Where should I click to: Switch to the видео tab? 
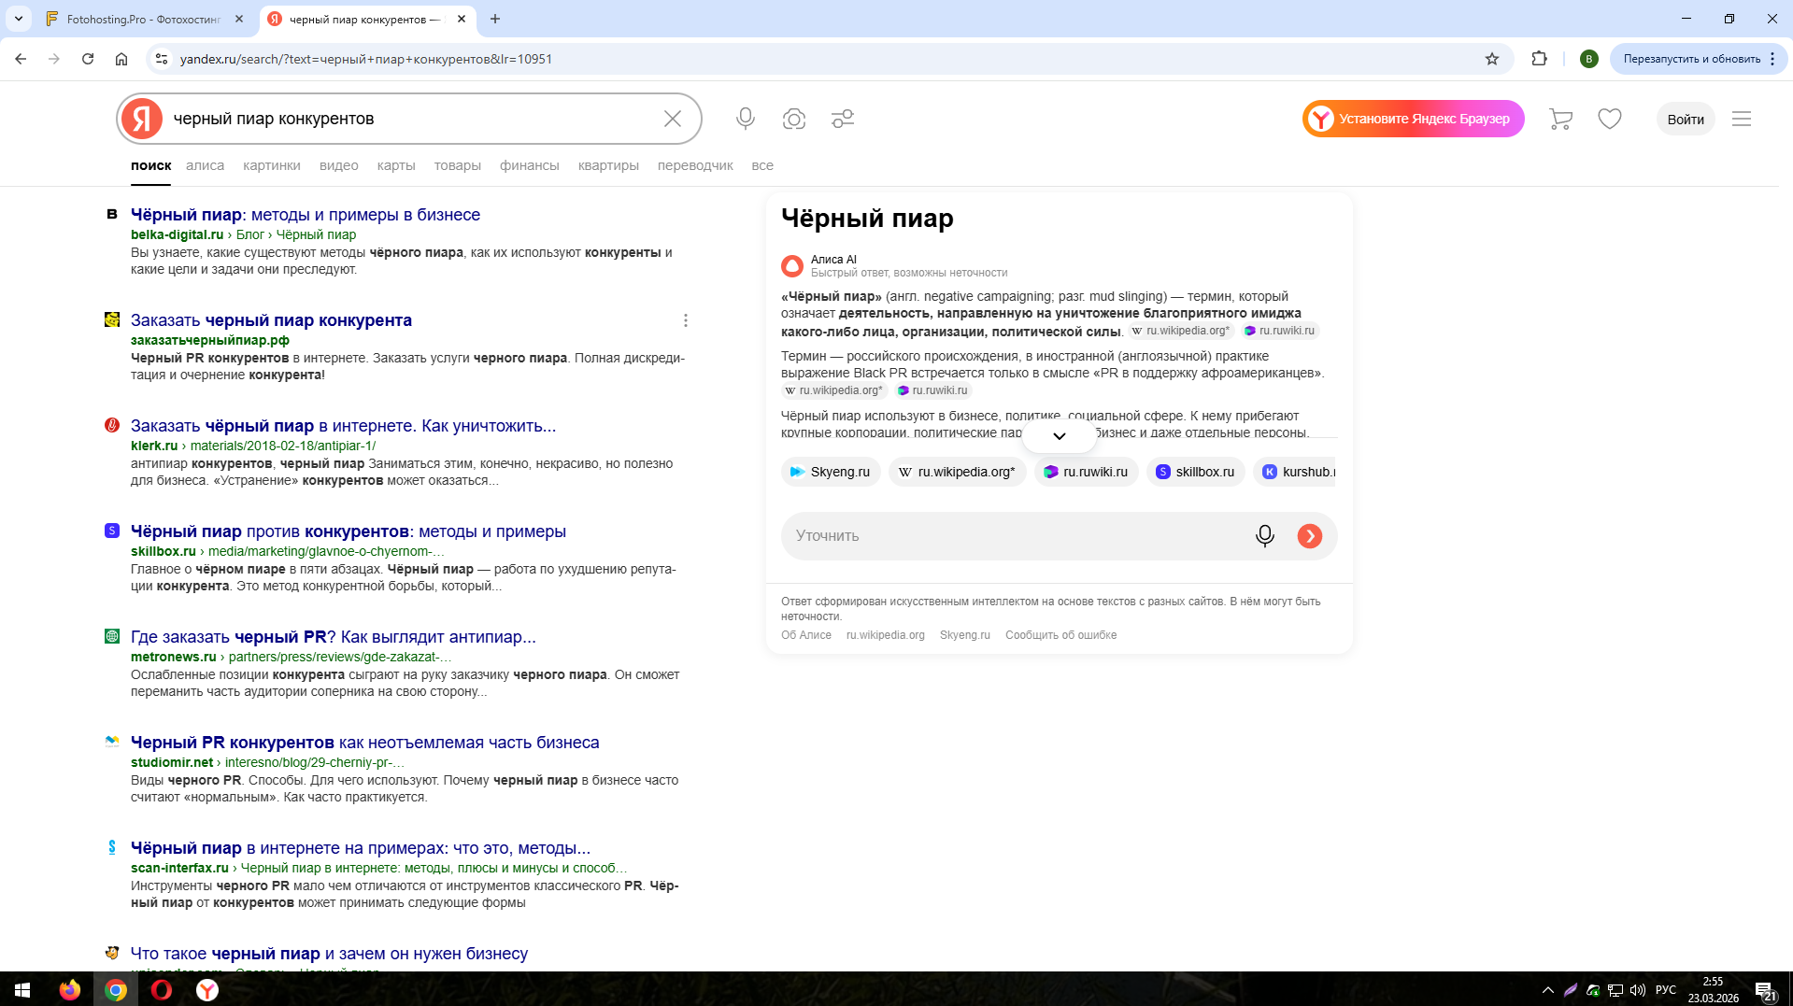point(338,165)
